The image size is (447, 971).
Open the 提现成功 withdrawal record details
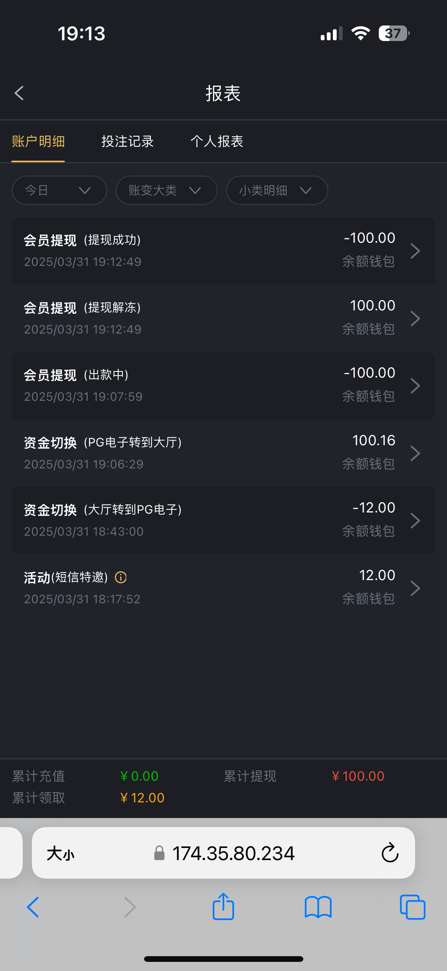(x=223, y=251)
